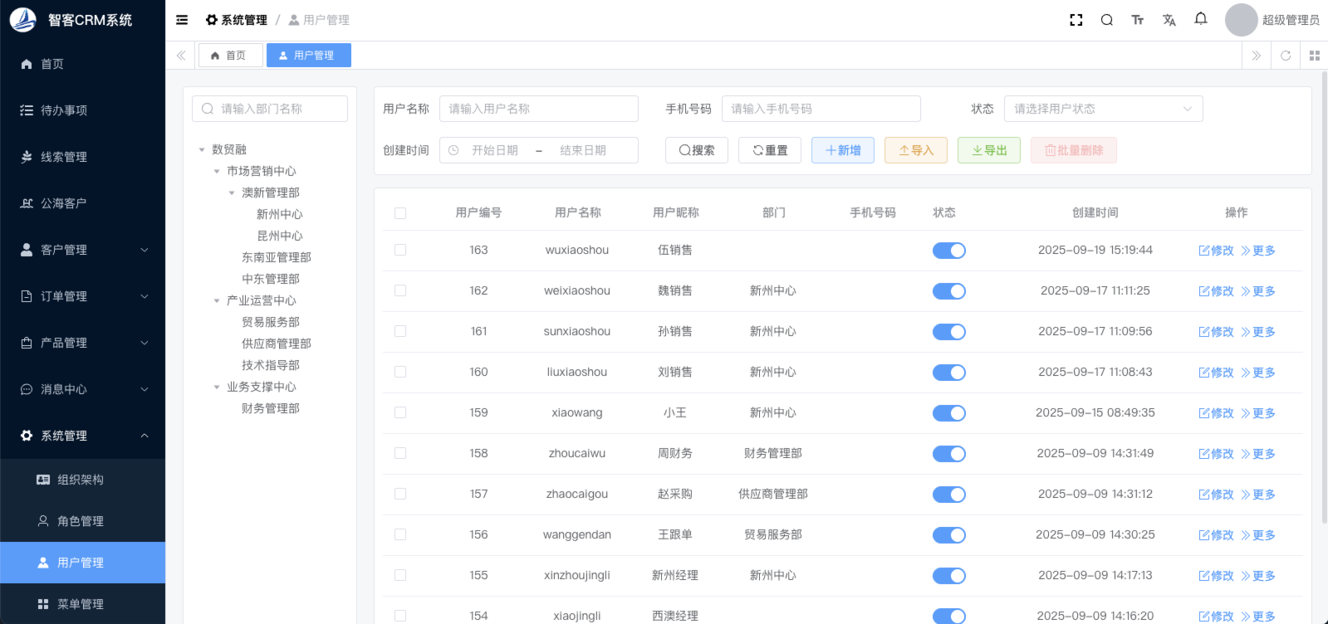
Task: Open the language translation icon
Action: pyautogui.click(x=1169, y=20)
